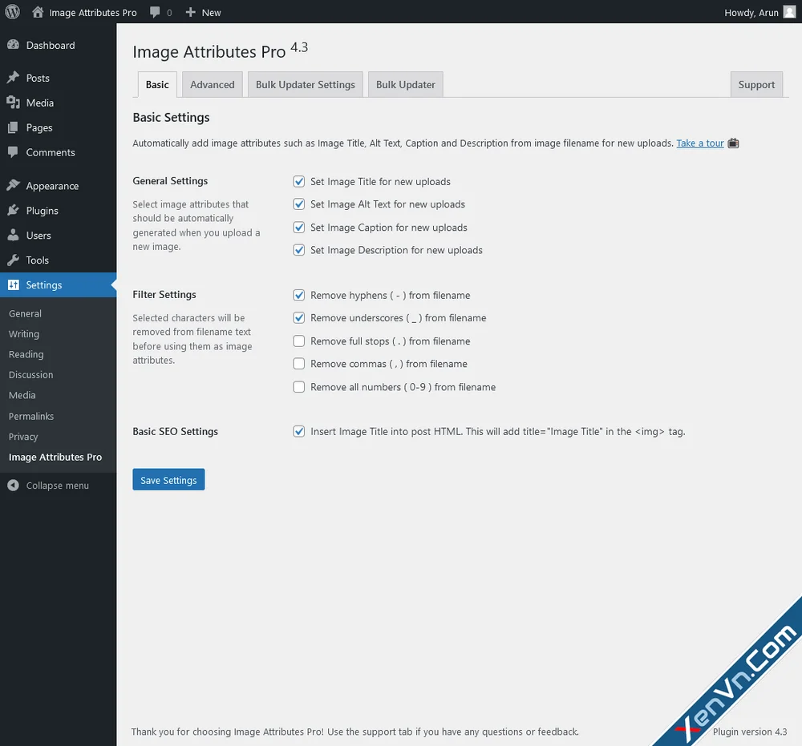Open the comments bubble icon in admin bar
Screen dimensions: 802x746
(155, 12)
